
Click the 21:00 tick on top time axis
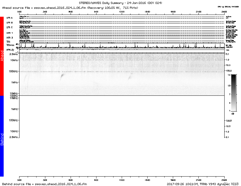(x=199, y=11)
